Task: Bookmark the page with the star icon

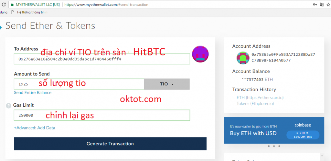Action: (328, 5)
